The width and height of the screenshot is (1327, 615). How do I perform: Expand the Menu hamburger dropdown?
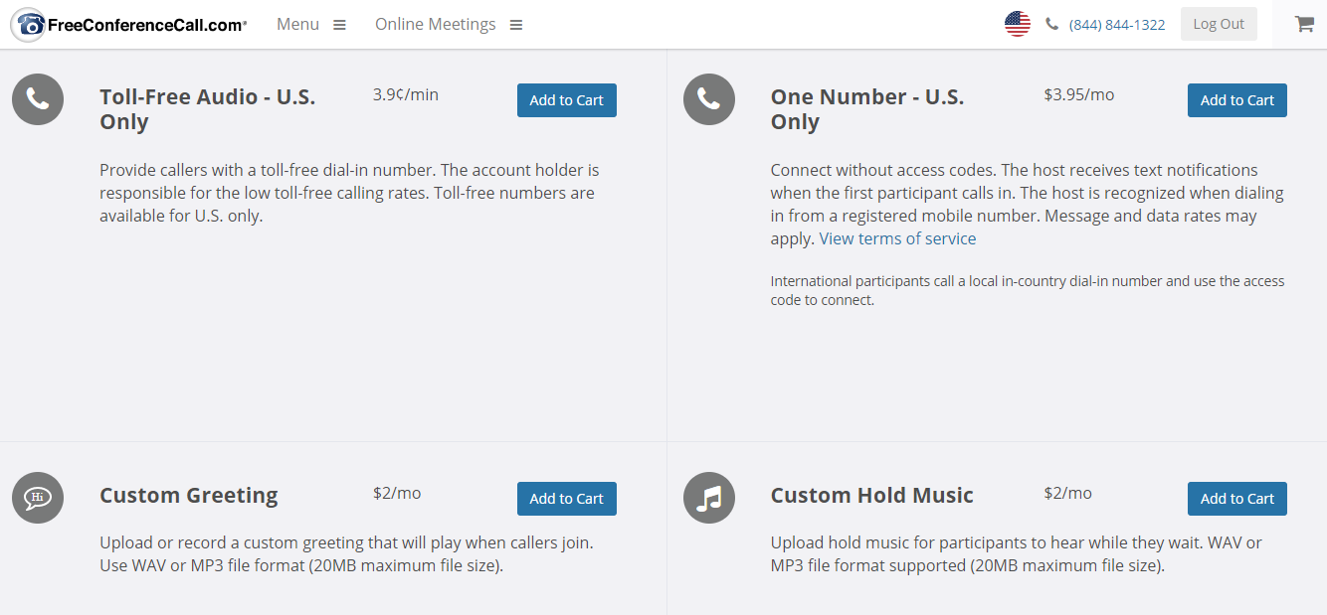tap(311, 25)
